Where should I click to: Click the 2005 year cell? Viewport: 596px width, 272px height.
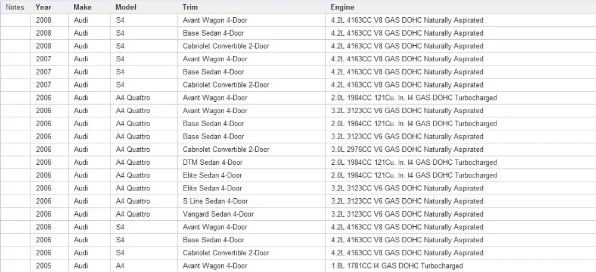click(x=49, y=266)
